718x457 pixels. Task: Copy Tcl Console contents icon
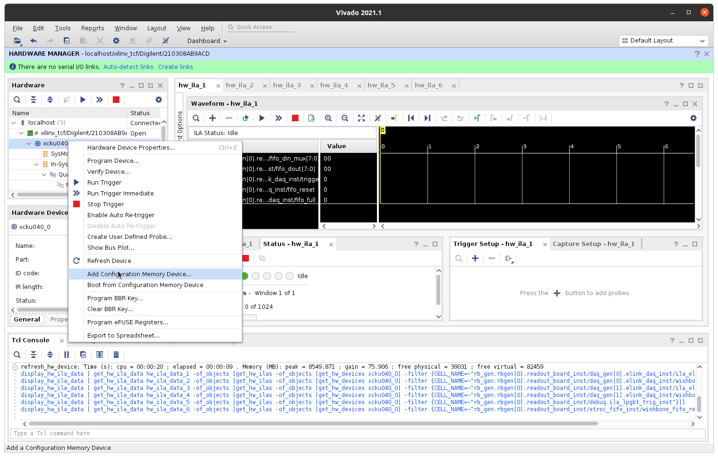pyautogui.click(x=83, y=355)
